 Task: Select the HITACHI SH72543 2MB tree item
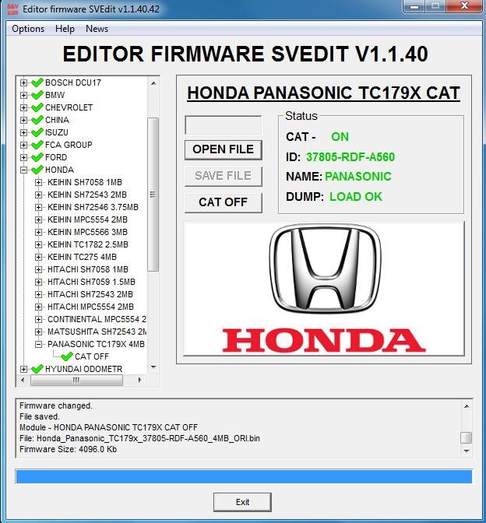90,294
